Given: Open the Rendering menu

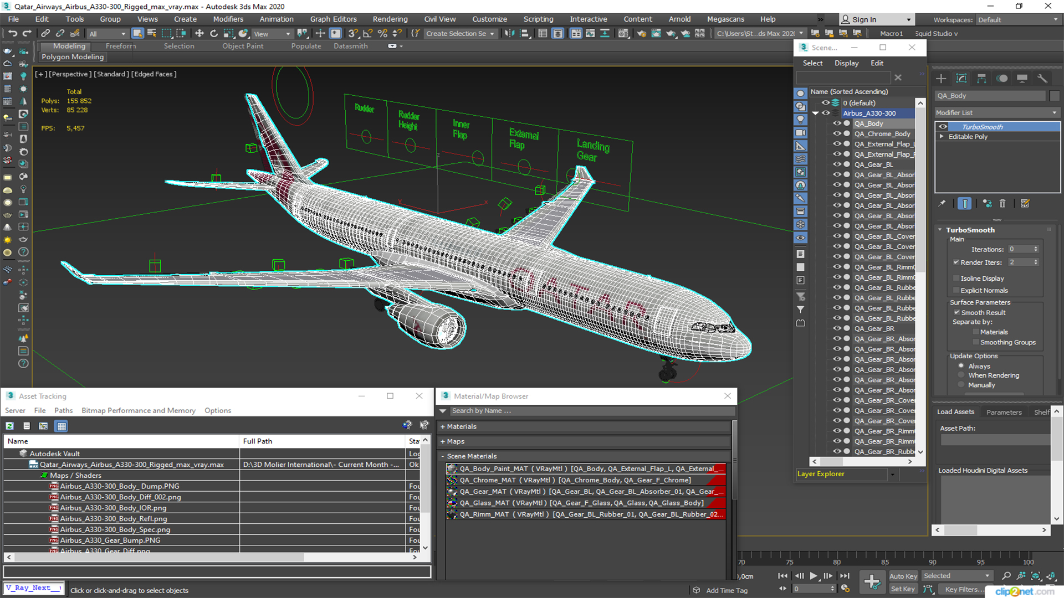Looking at the screenshot, I should pyautogui.click(x=390, y=19).
